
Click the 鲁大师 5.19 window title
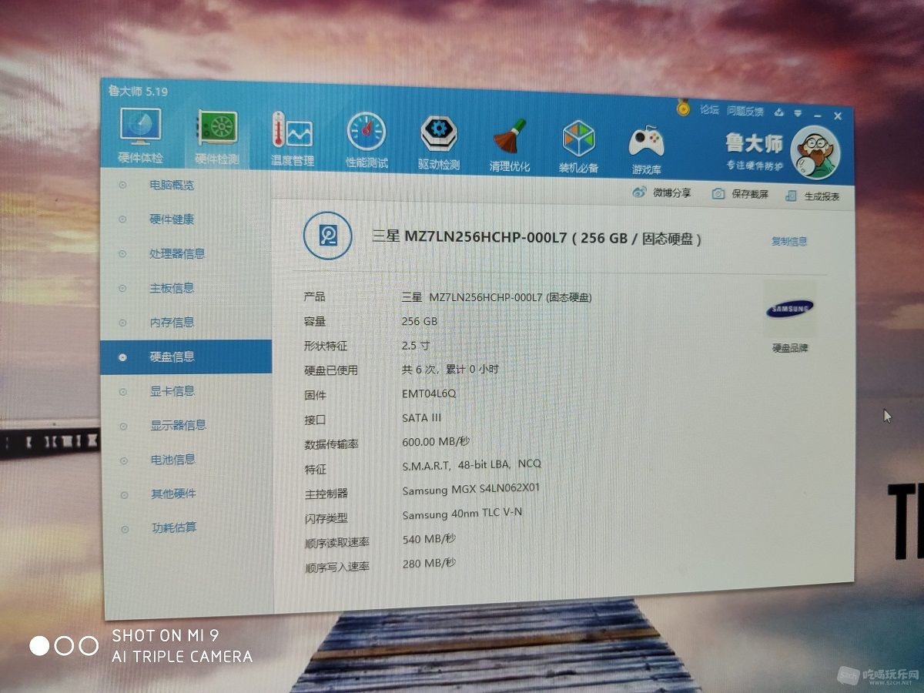(x=137, y=92)
